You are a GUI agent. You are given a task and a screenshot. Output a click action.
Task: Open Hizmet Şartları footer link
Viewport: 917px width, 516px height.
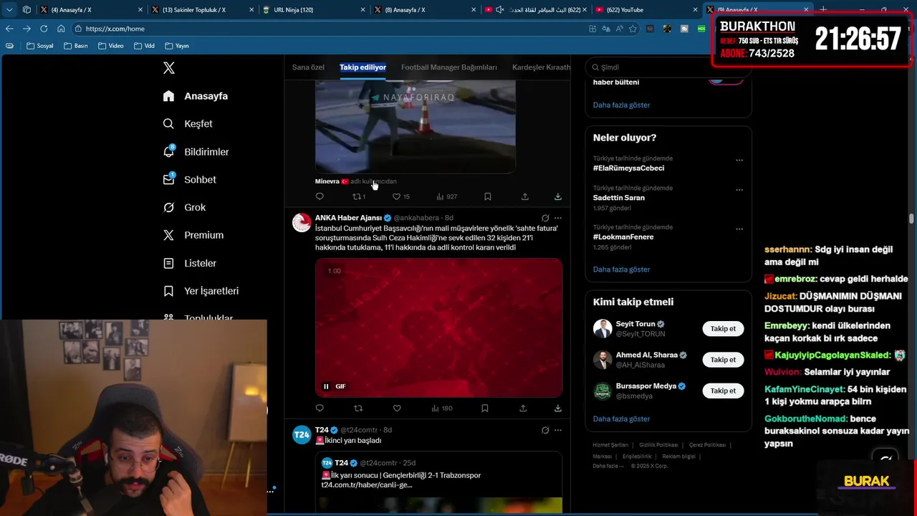(610, 445)
